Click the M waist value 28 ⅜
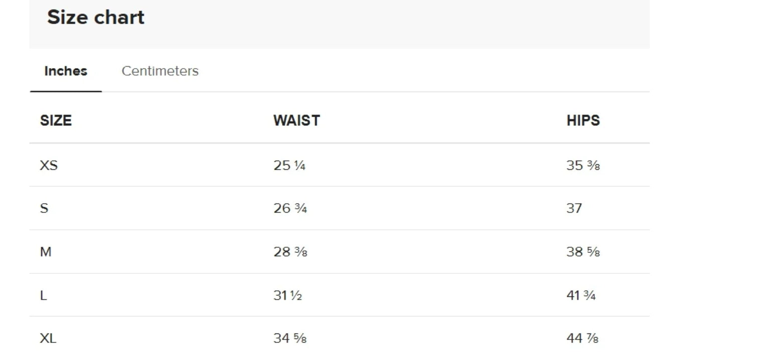This screenshot has width=766, height=358. tap(290, 252)
